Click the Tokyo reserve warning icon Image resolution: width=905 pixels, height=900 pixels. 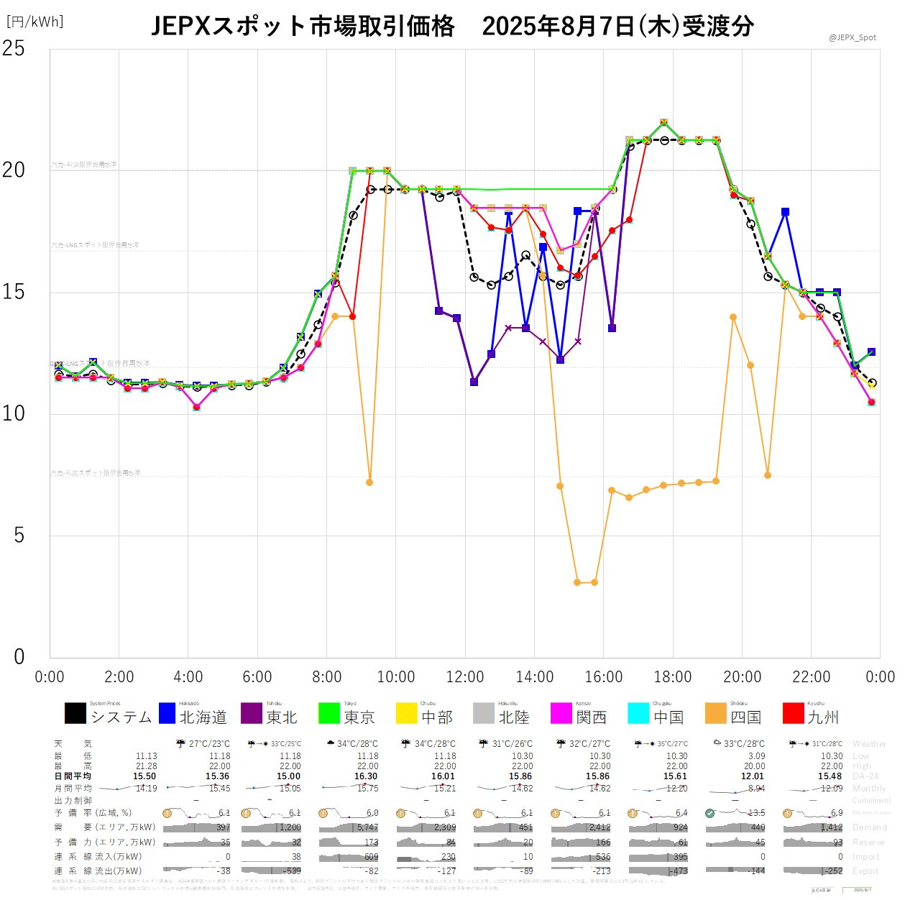coord(323,813)
